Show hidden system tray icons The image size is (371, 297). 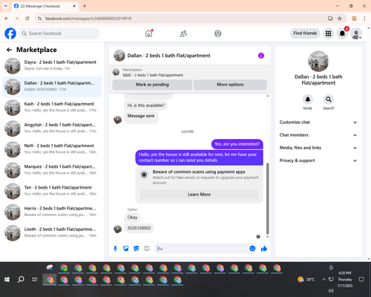click(324, 279)
